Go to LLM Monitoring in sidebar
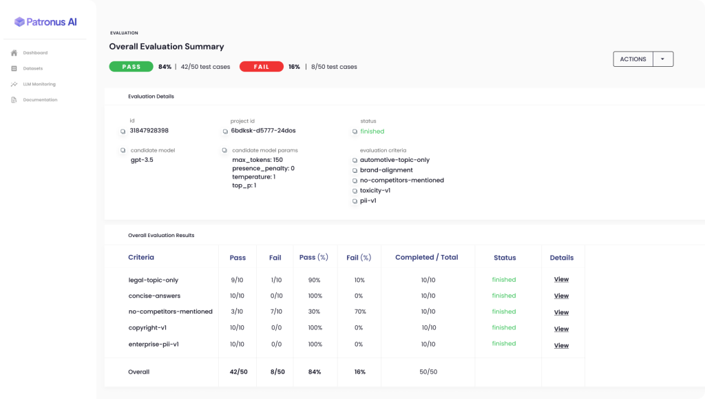 tap(39, 84)
